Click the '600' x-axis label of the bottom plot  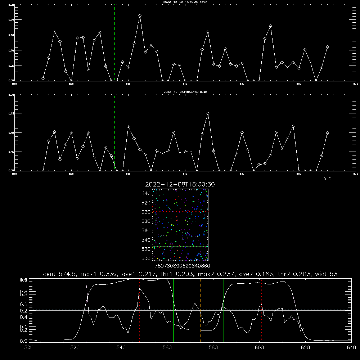[259, 348]
